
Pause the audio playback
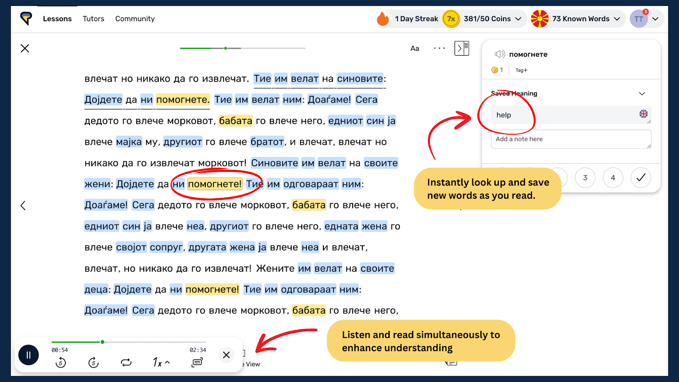pos(28,355)
